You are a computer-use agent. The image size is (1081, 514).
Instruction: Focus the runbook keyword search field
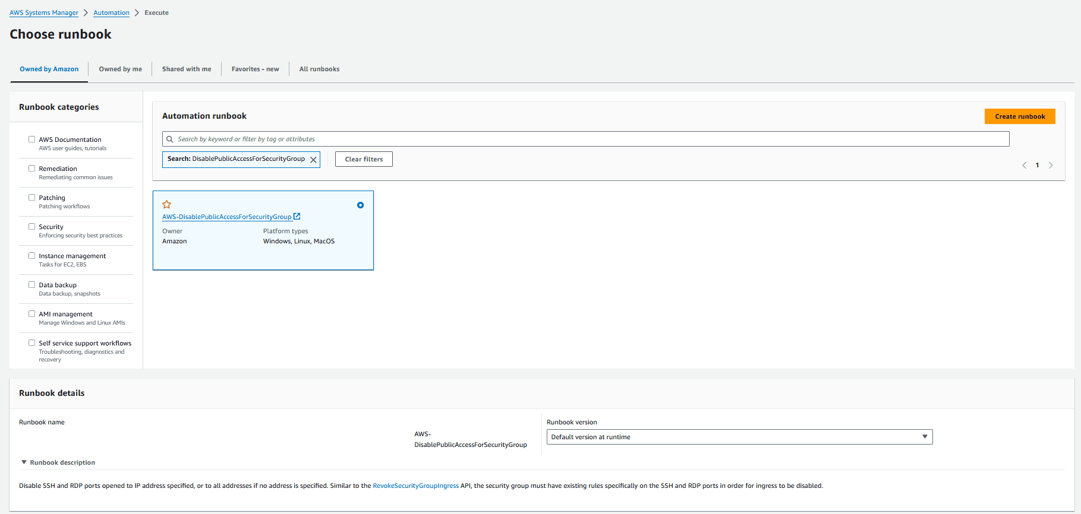click(585, 139)
